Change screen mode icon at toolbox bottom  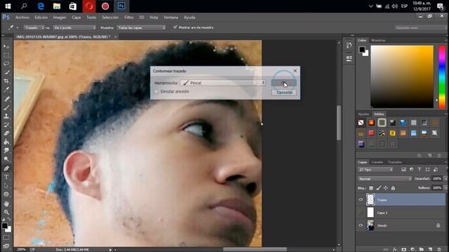[6, 246]
